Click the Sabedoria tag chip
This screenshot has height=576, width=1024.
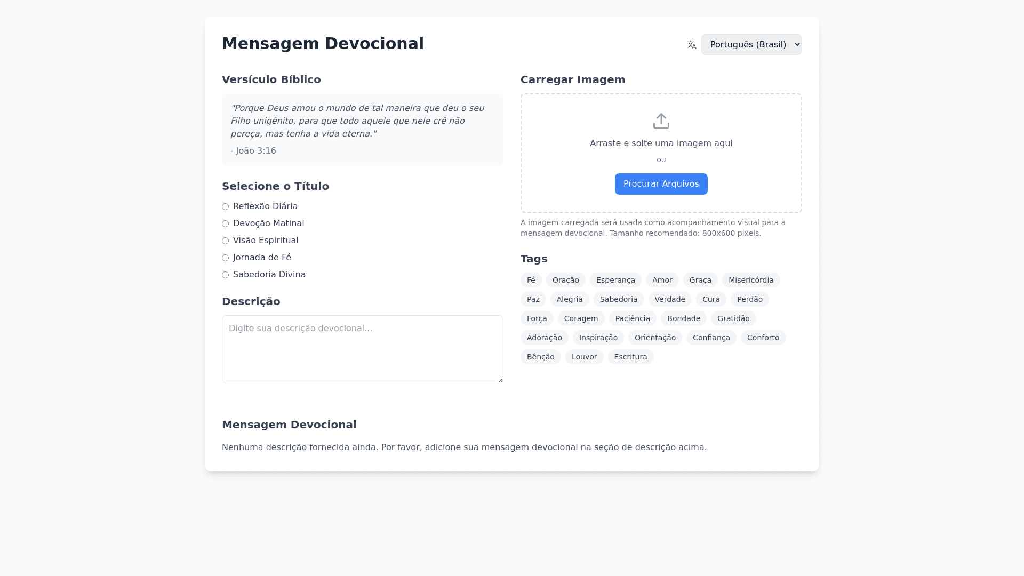pos(618,300)
